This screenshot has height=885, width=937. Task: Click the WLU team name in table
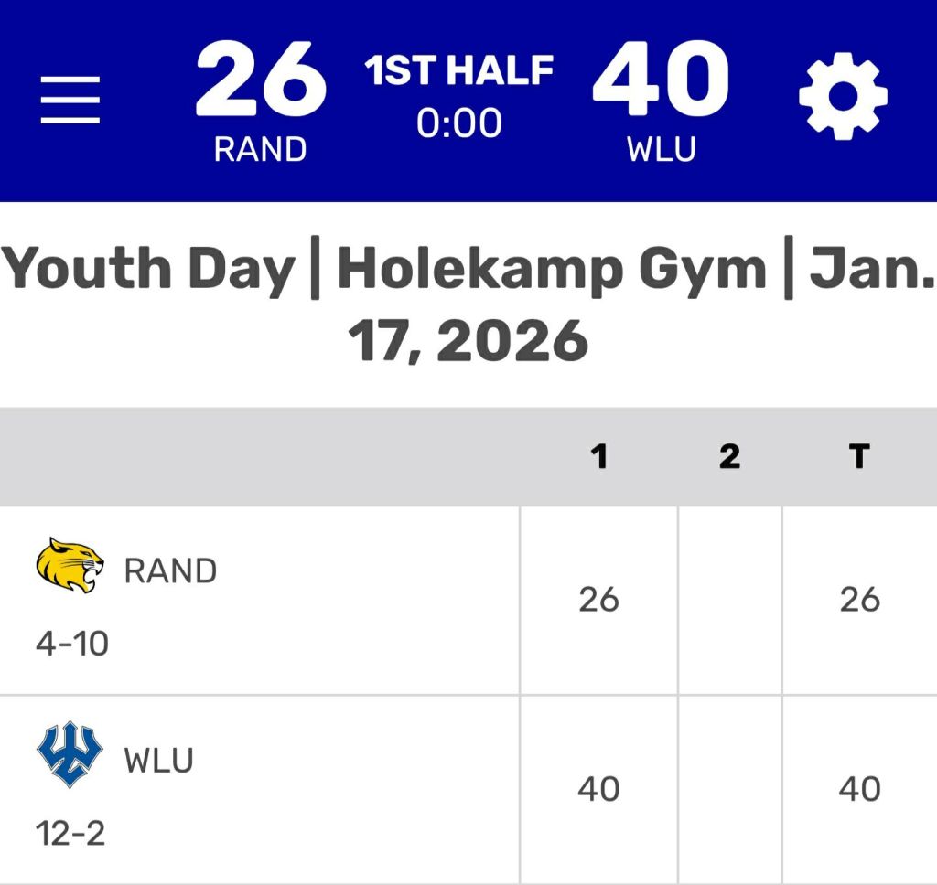point(159,761)
